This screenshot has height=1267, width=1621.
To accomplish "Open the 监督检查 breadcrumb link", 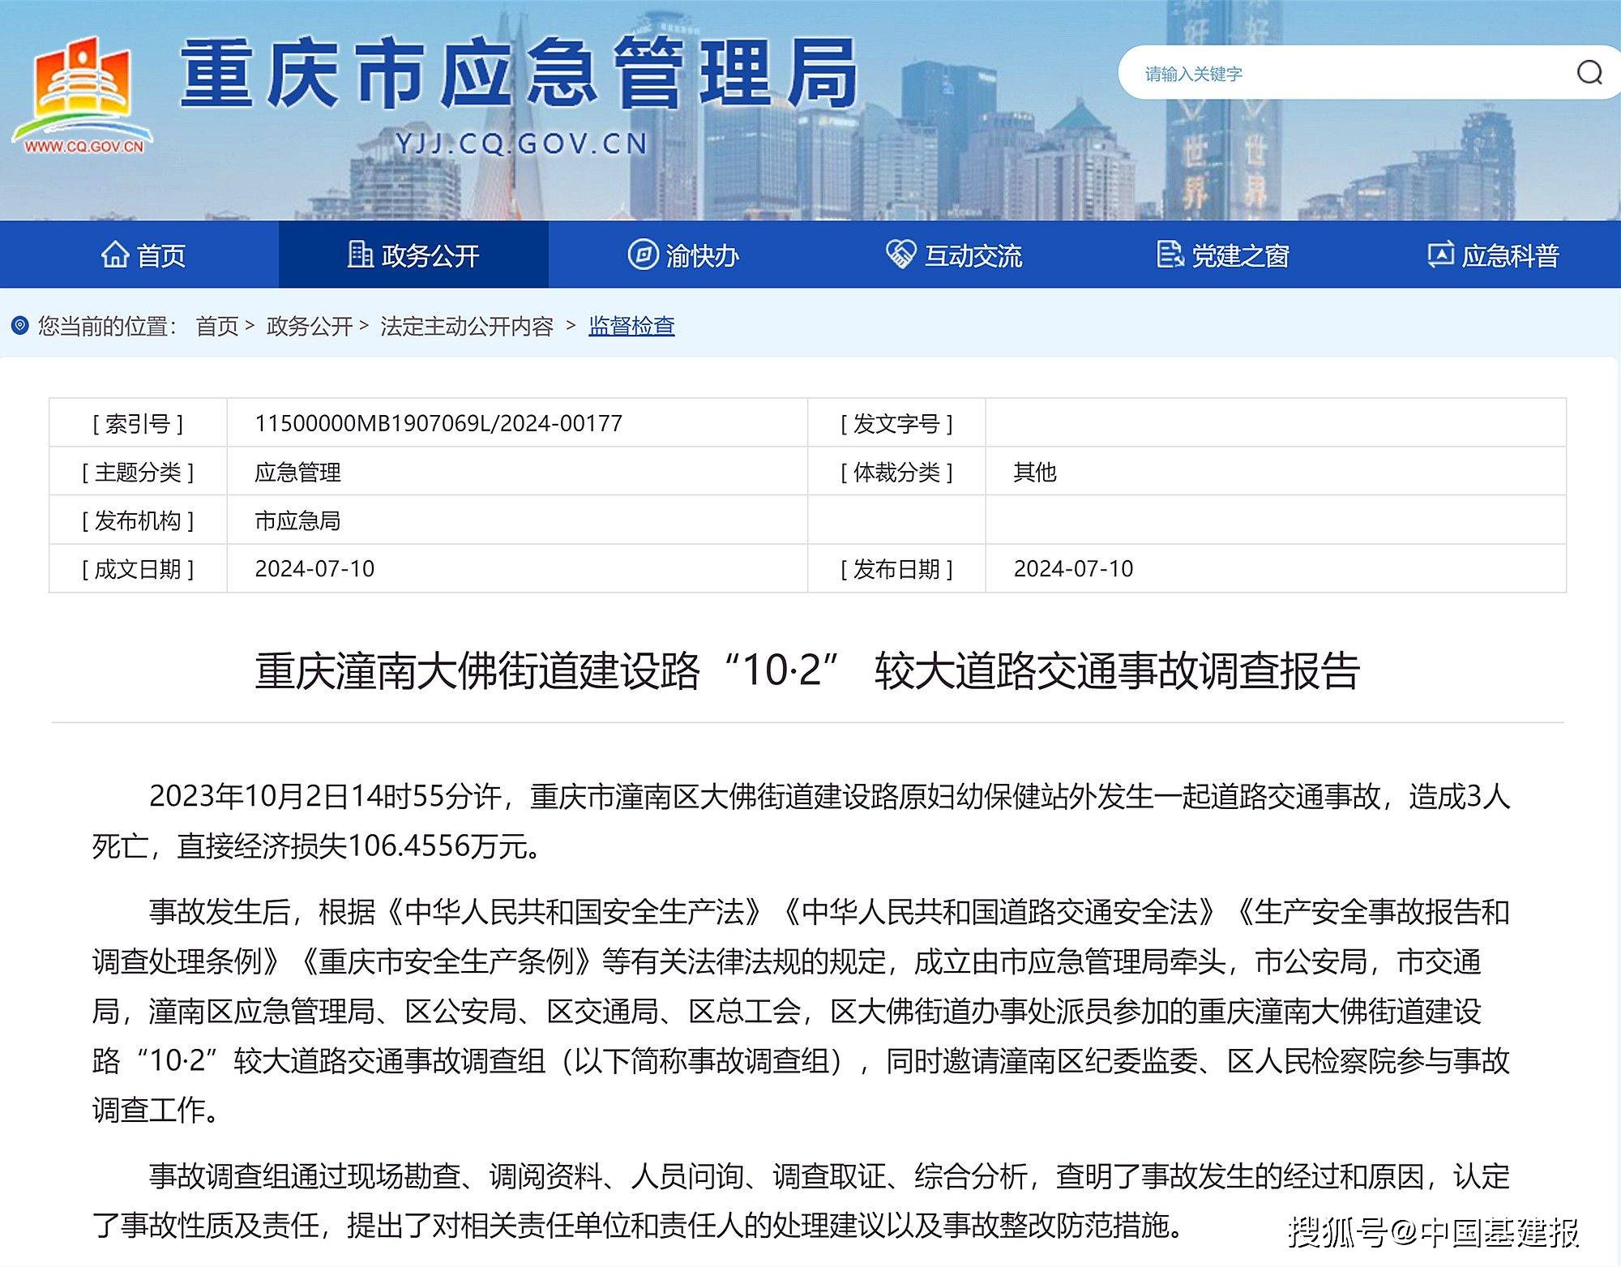I will click(x=634, y=327).
